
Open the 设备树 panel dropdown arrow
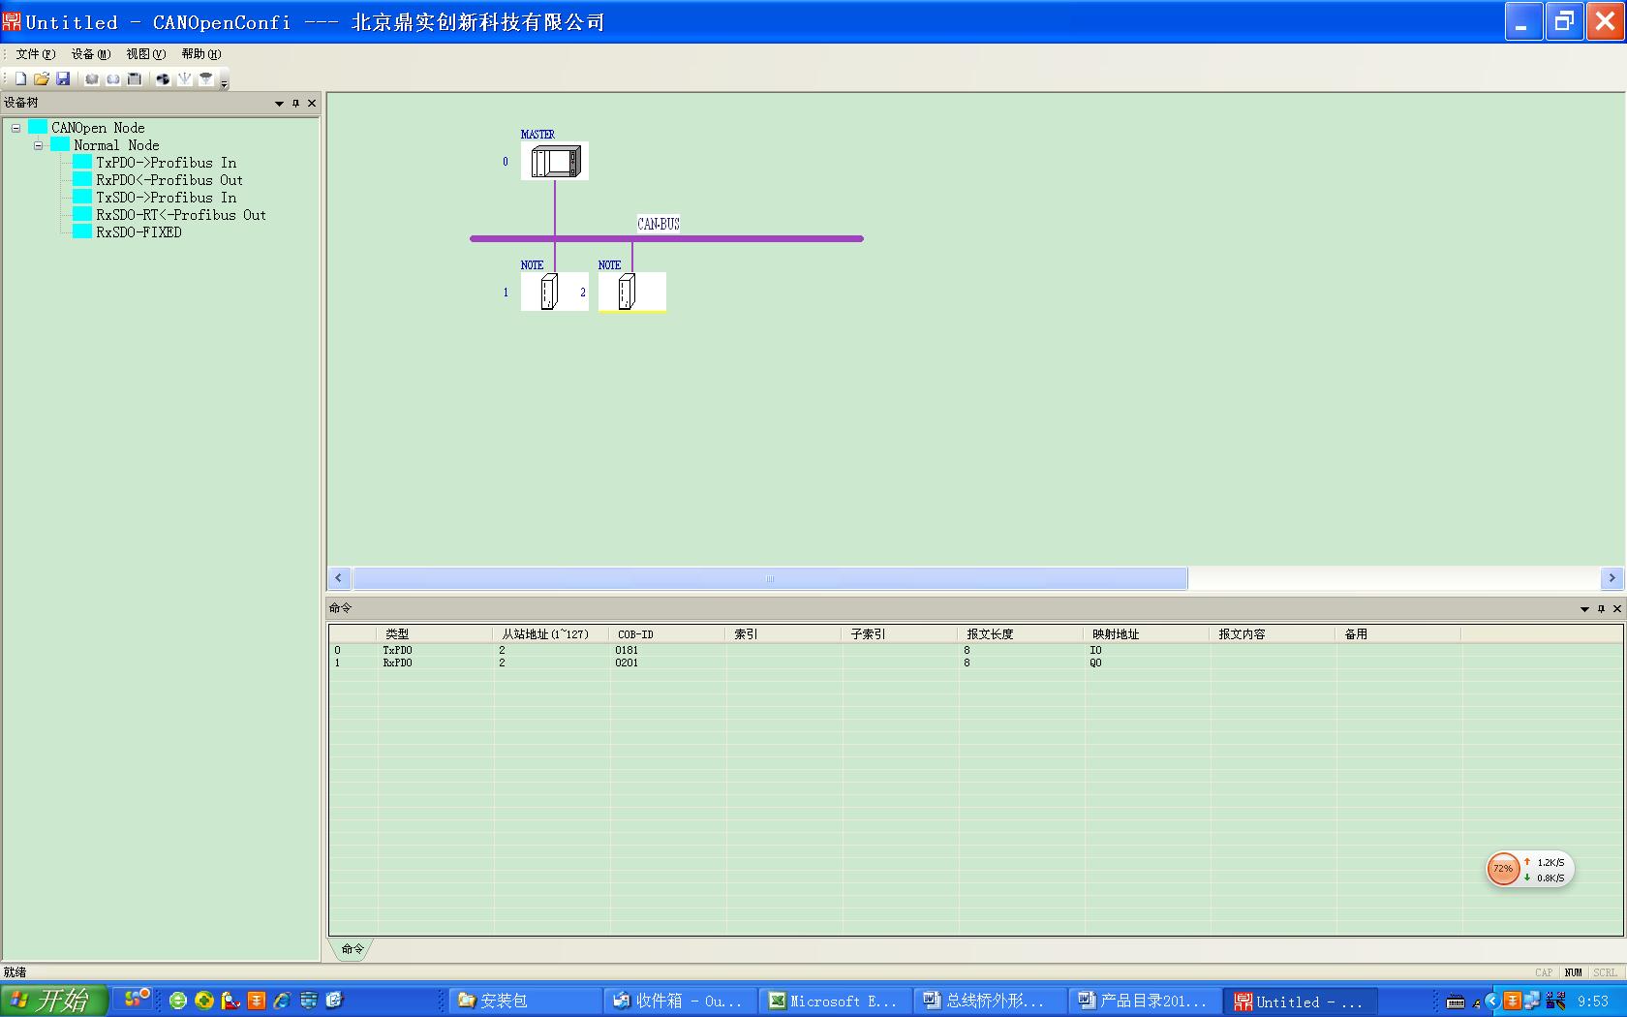(279, 103)
